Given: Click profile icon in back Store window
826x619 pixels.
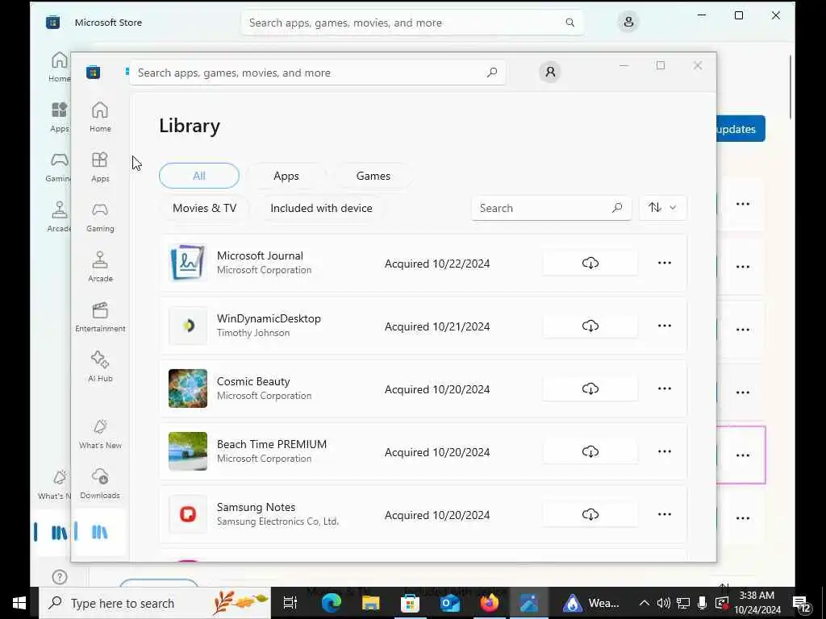Looking at the screenshot, I should pos(628,22).
